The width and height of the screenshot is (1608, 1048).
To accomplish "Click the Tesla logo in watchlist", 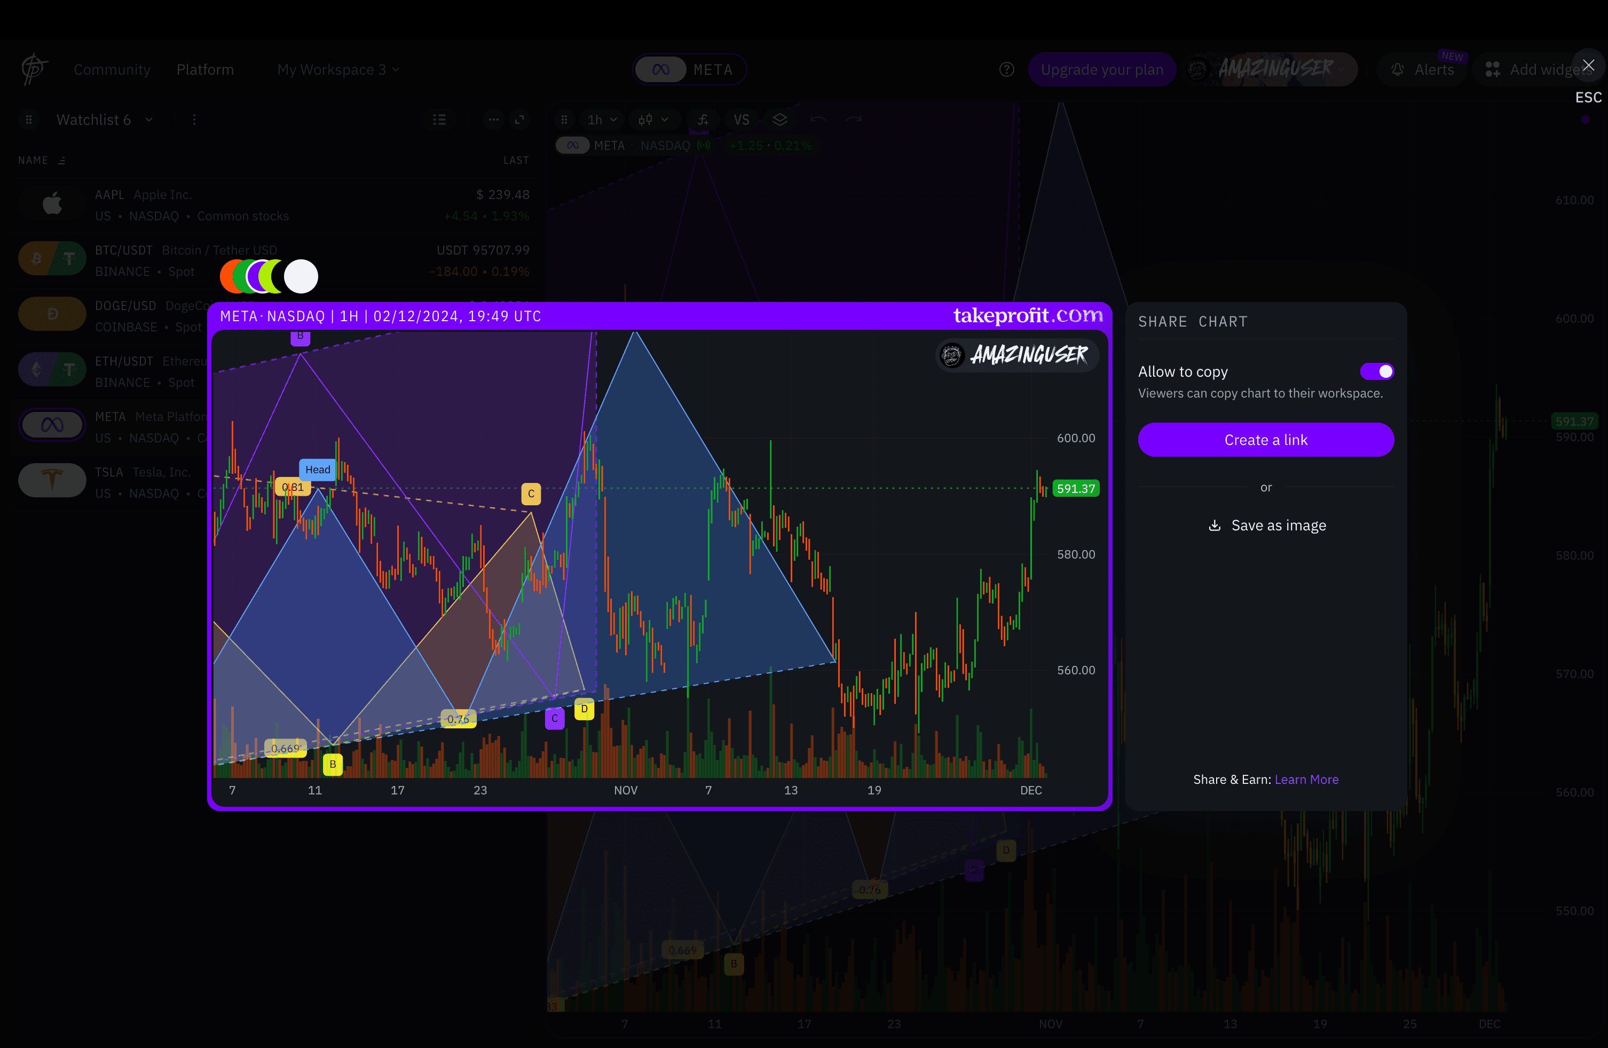I will pos(52,480).
